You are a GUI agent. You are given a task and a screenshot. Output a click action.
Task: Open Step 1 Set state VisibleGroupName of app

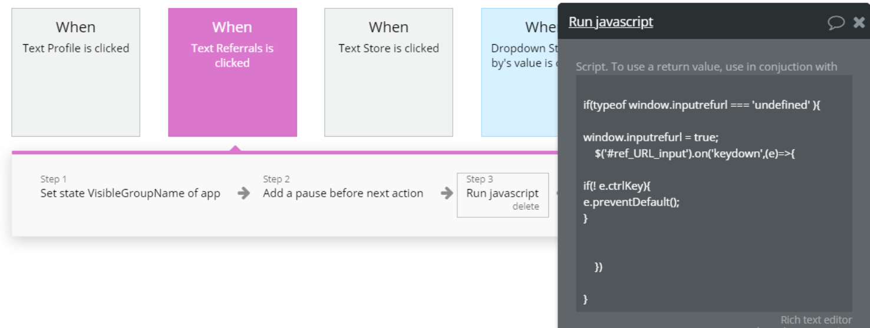(130, 187)
